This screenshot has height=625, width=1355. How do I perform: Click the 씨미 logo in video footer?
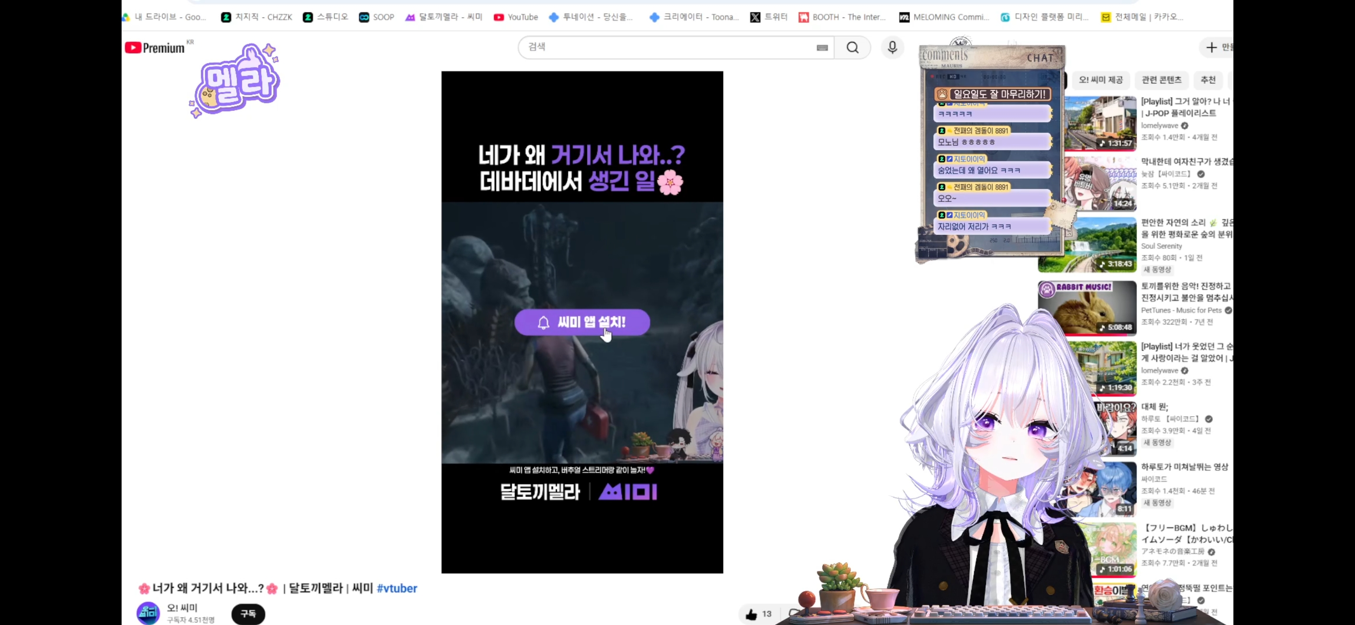point(628,492)
